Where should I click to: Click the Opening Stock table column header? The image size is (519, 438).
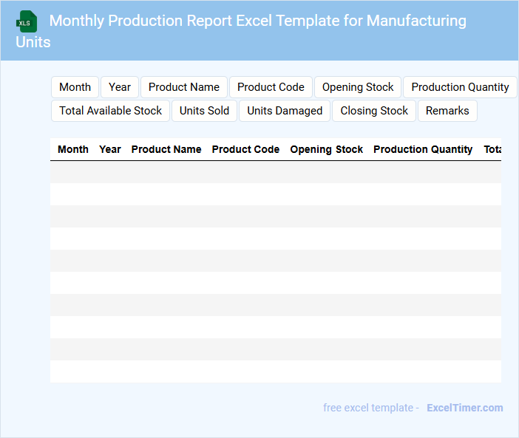(326, 149)
